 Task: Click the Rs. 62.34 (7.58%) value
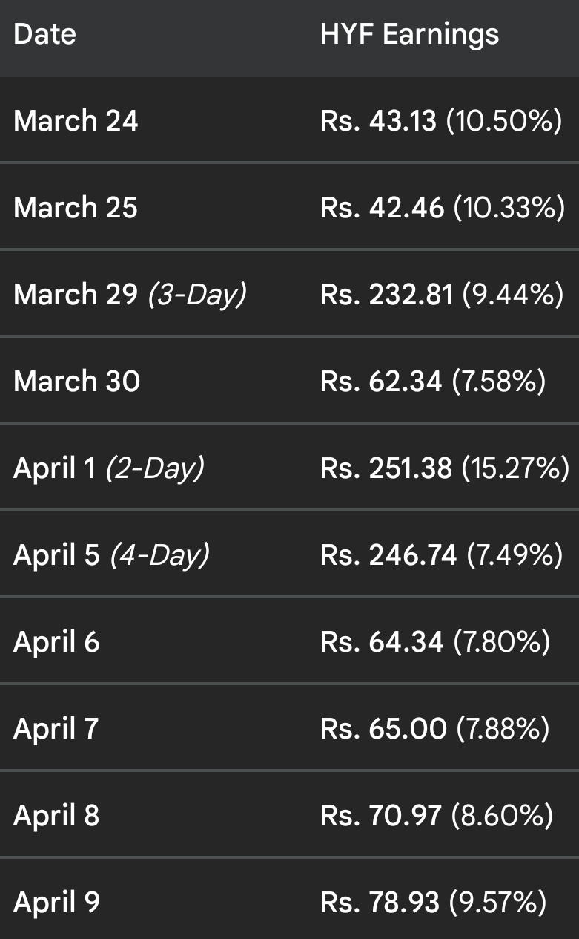click(433, 381)
